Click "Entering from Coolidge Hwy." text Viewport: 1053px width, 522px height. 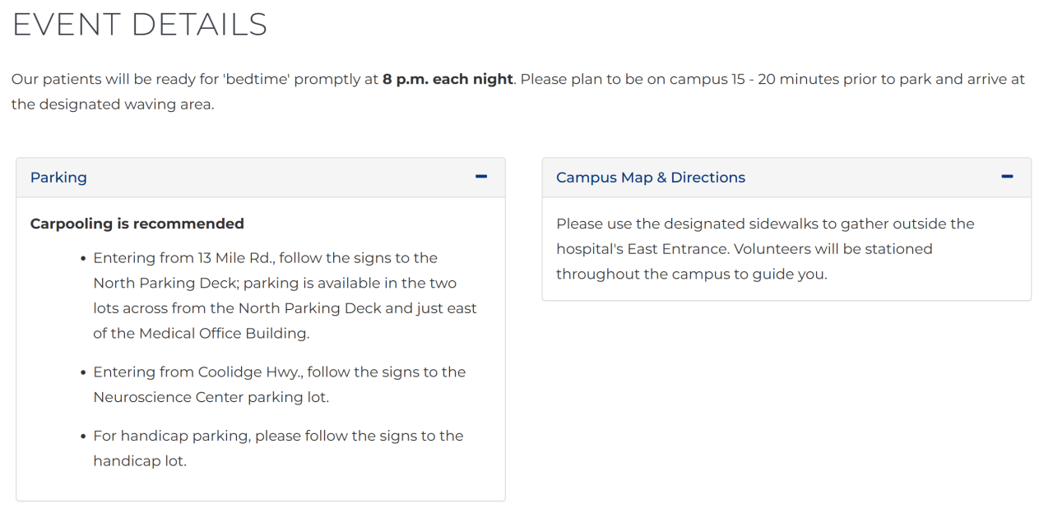click(197, 372)
